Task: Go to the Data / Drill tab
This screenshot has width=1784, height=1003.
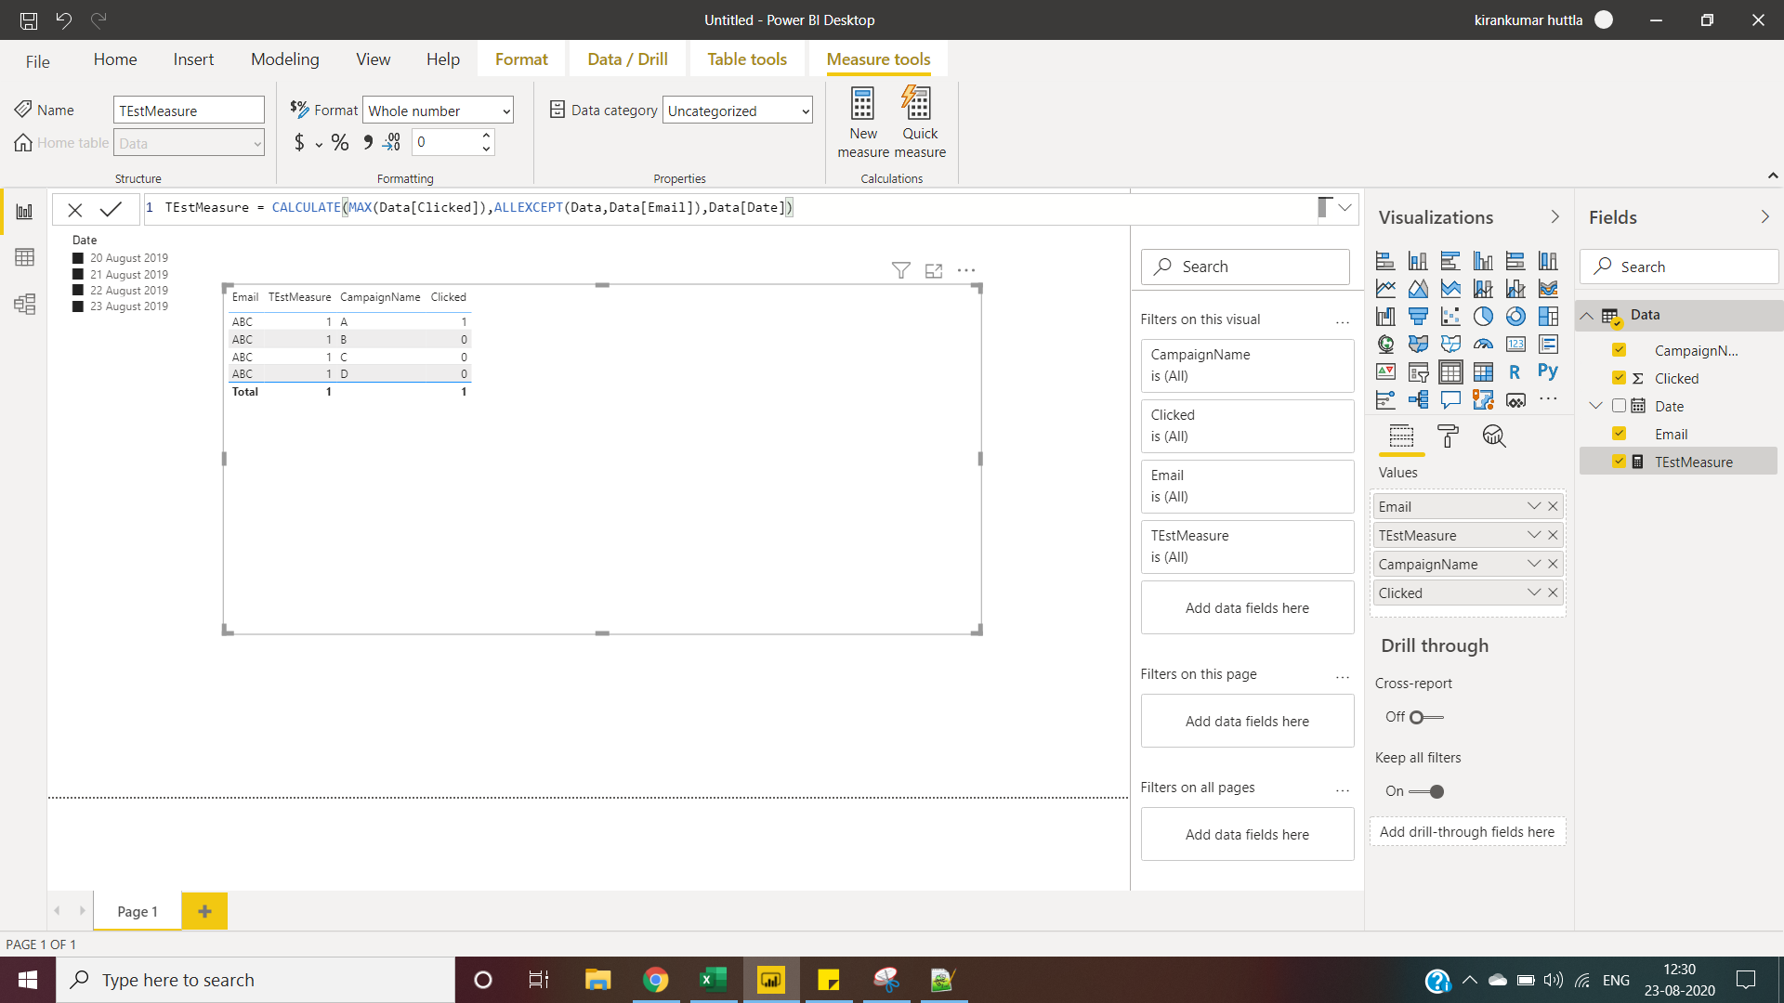Action: point(627,59)
